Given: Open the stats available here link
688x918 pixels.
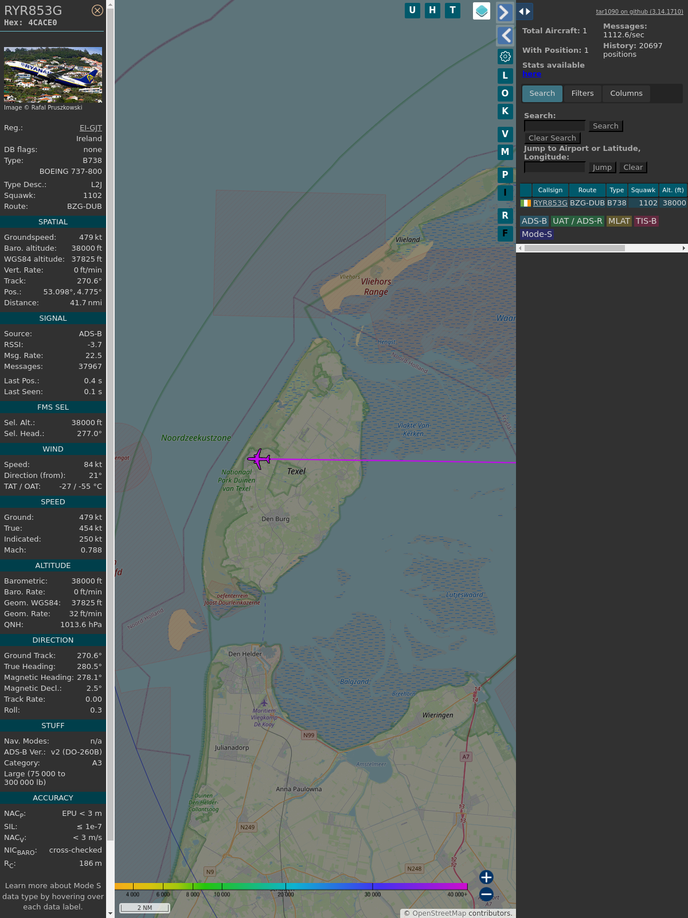Looking at the screenshot, I should (x=531, y=74).
